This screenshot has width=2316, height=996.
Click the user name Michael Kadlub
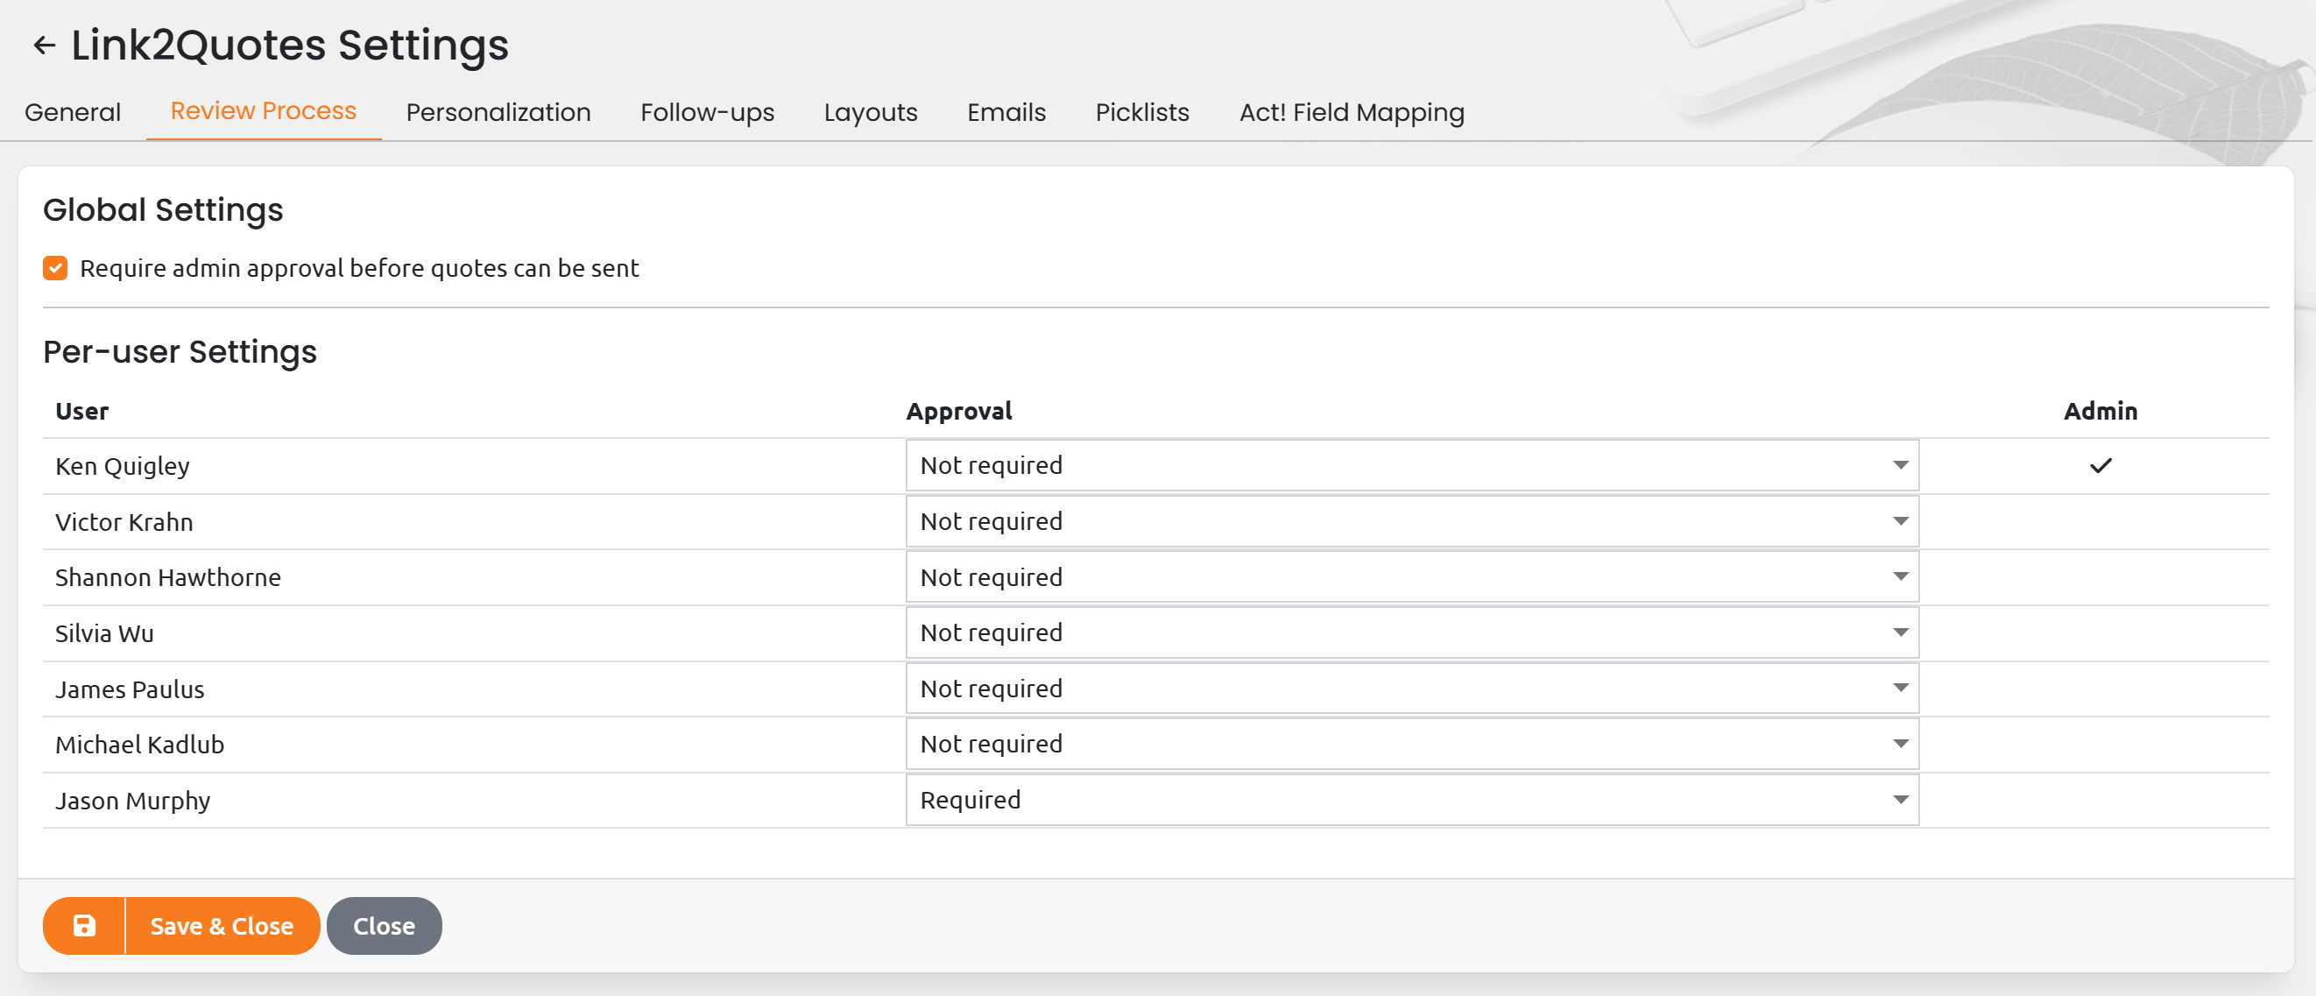click(139, 745)
